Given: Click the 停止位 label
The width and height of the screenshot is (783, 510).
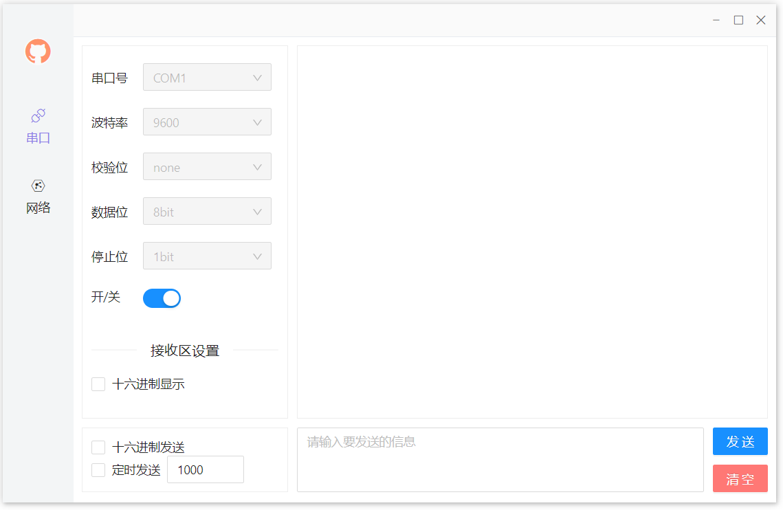Looking at the screenshot, I should [x=109, y=257].
